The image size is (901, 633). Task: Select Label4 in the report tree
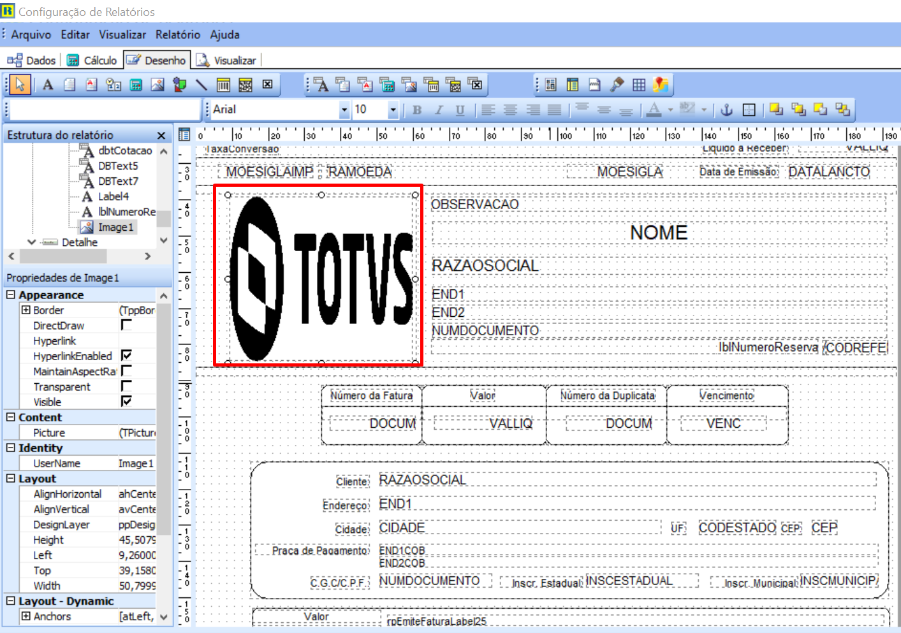[114, 196]
